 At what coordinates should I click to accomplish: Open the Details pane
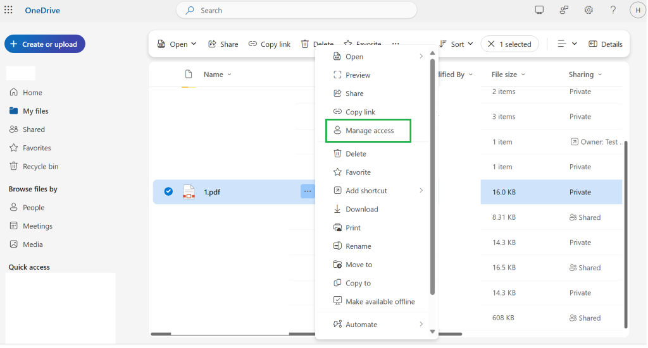(x=606, y=44)
